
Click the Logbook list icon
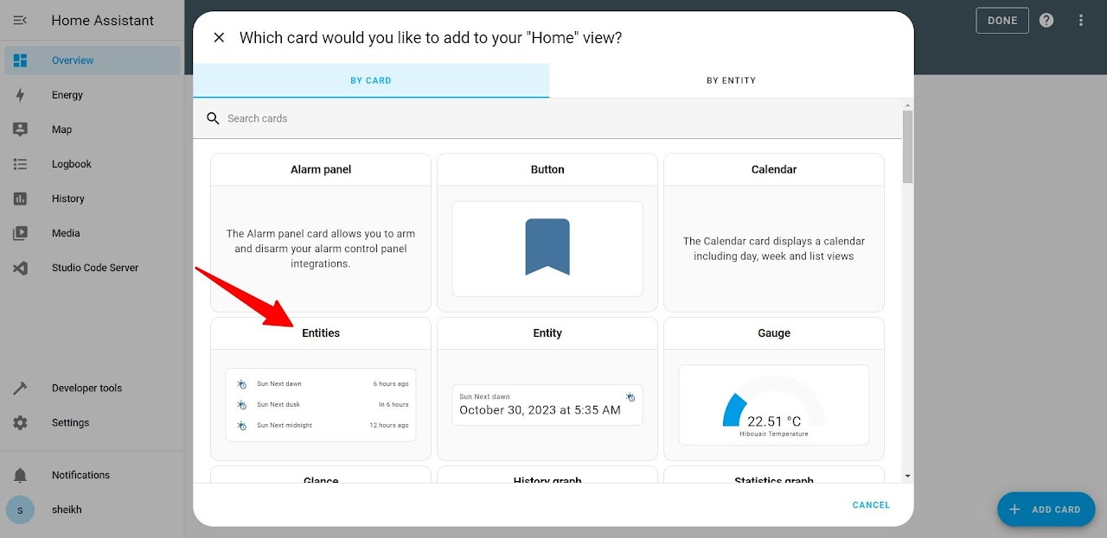pos(20,164)
